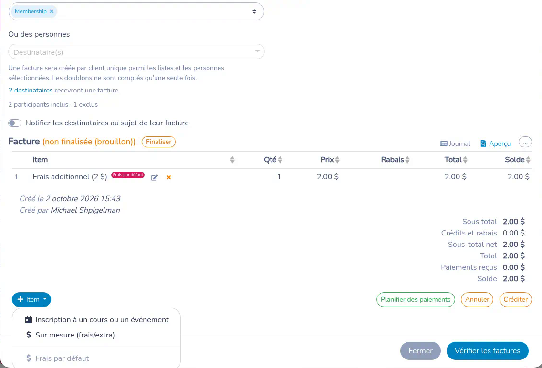
Task: Open the more options ellipsis button
Action: [525, 142]
